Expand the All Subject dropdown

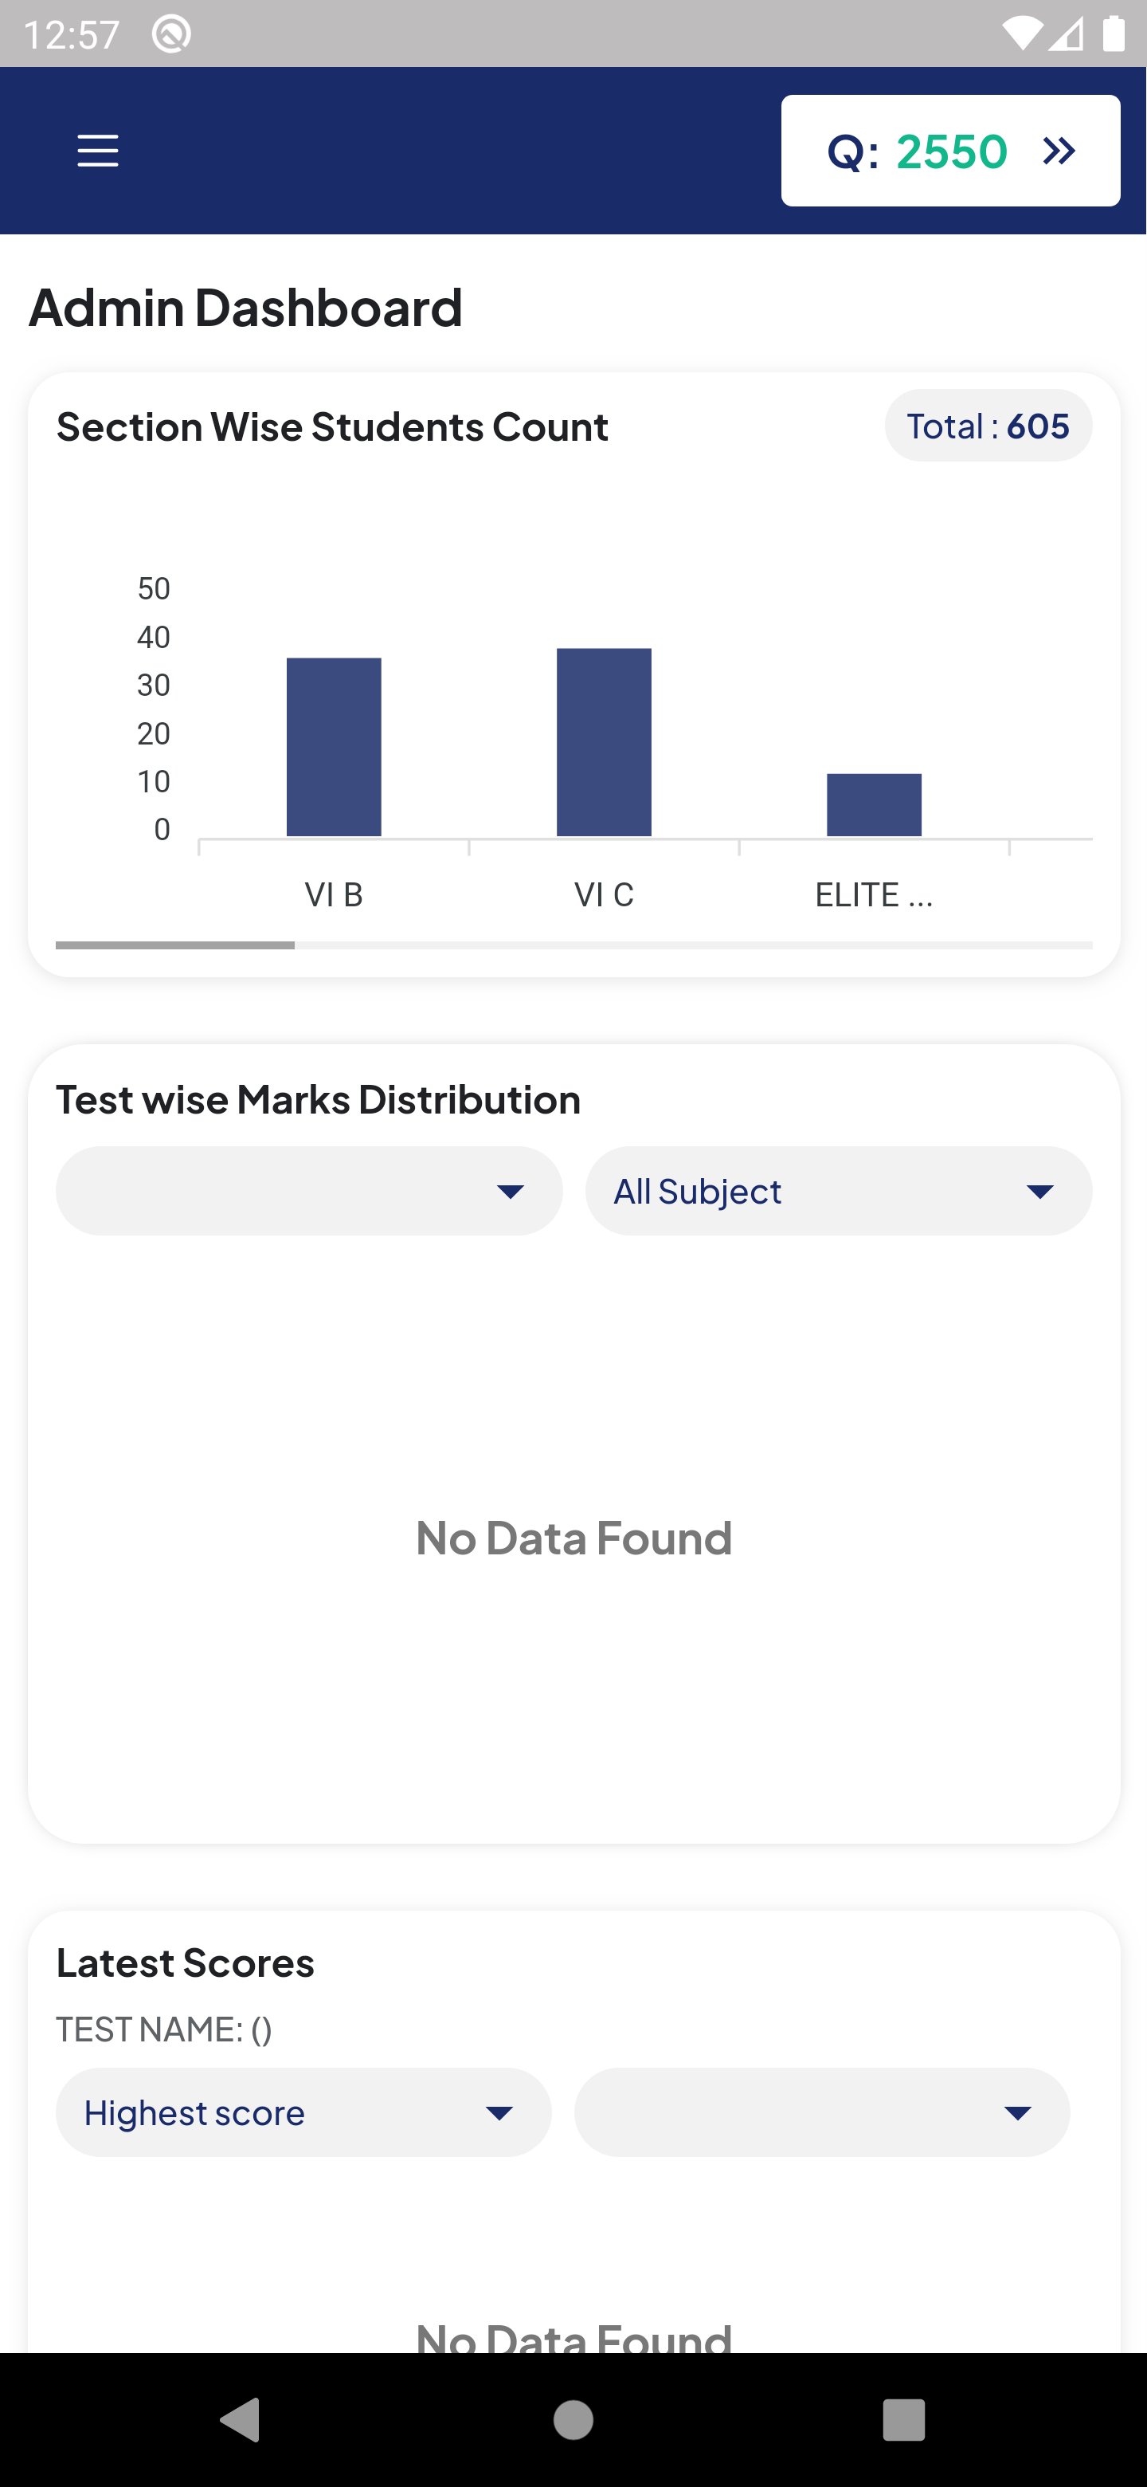click(838, 1190)
